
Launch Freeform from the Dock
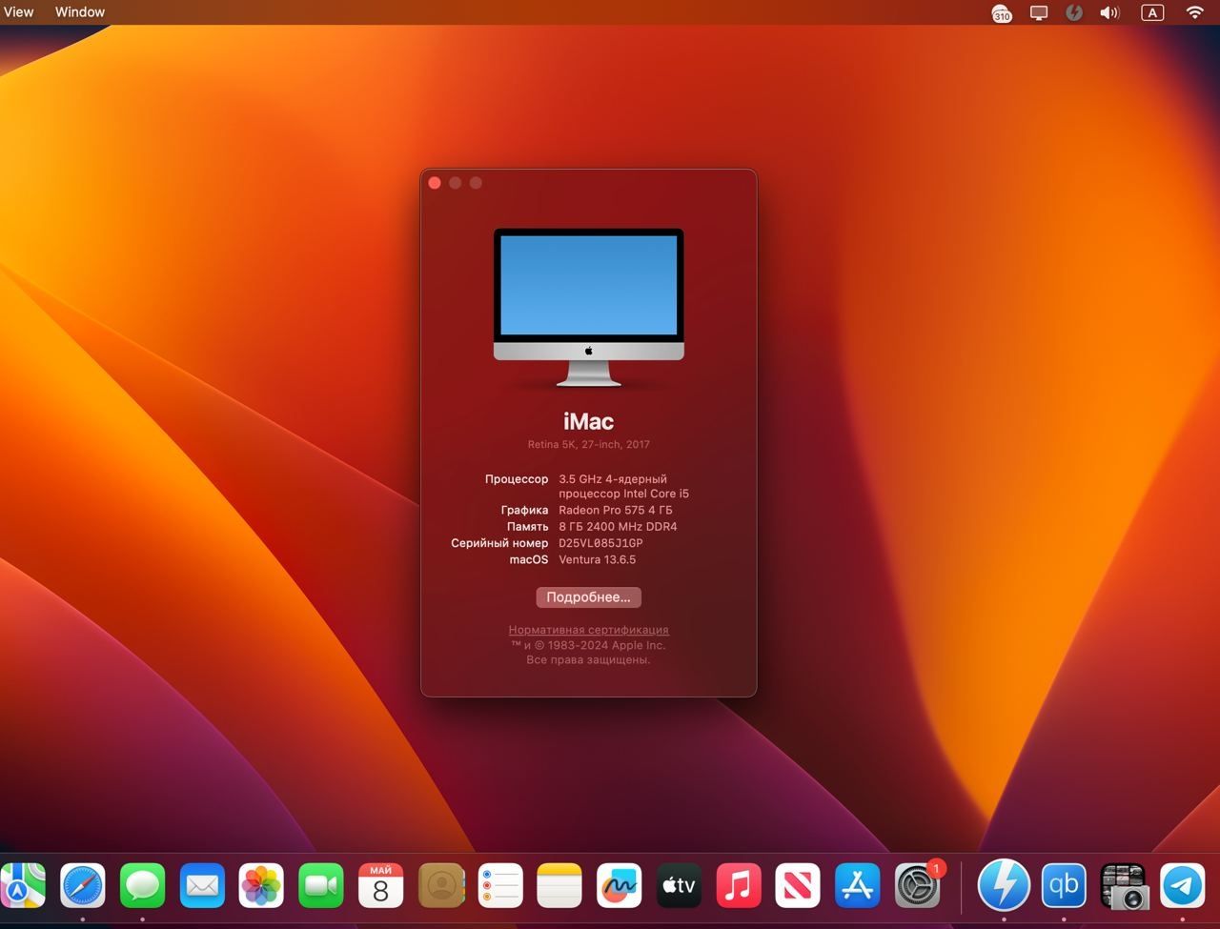pos(620,886)
